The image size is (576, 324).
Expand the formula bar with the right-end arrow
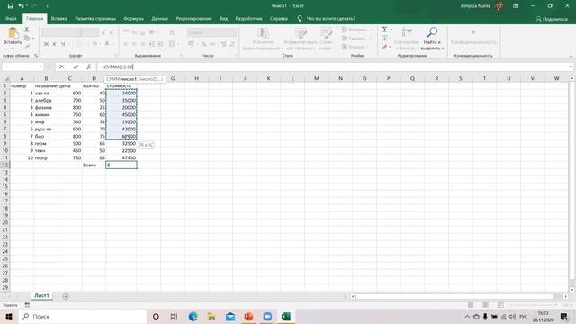(571, 67)
